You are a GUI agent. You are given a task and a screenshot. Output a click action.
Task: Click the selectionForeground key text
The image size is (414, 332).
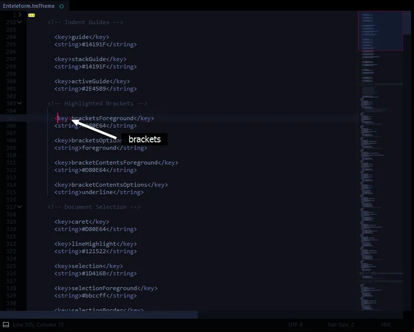(x=104, y=288)
